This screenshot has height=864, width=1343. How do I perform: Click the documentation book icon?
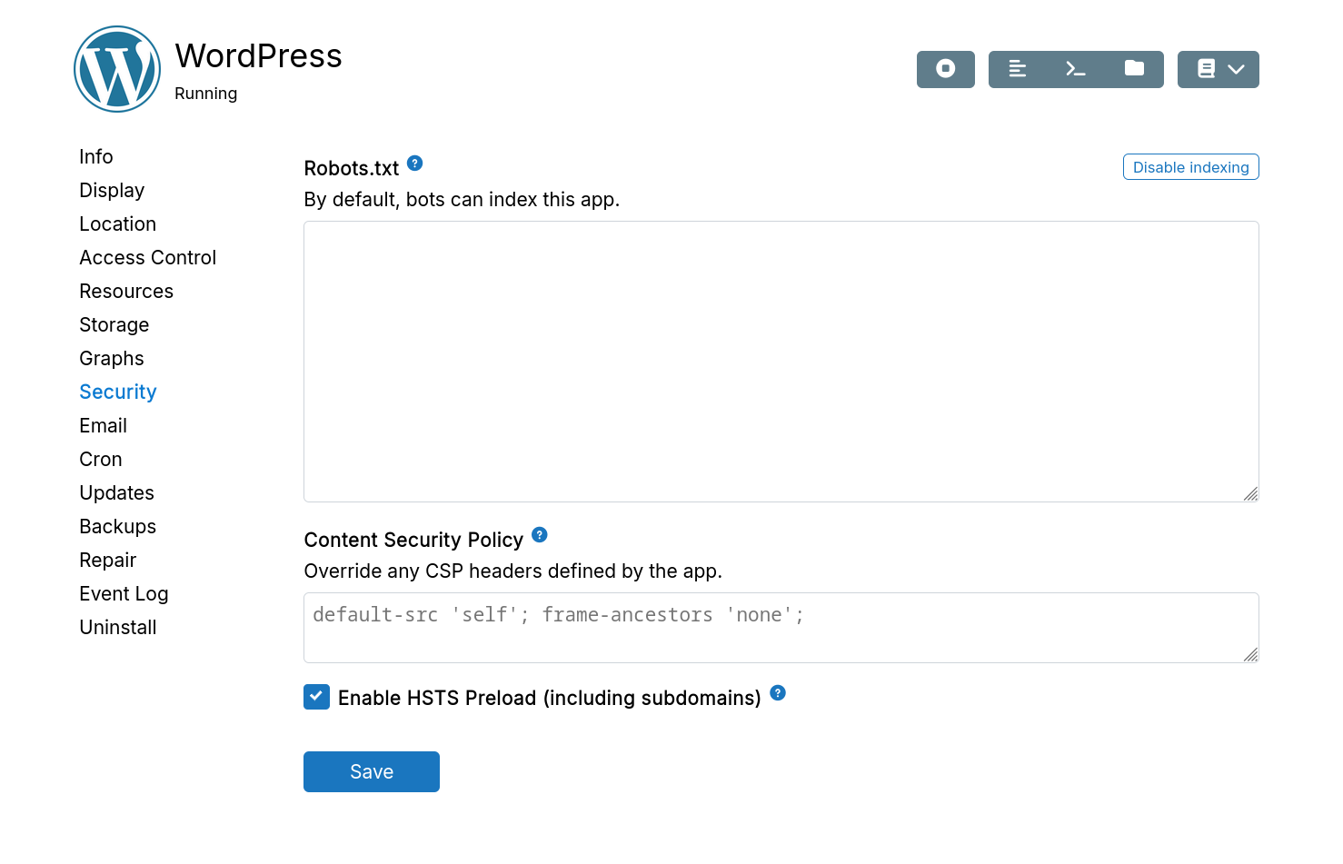tap(1205, 69)
